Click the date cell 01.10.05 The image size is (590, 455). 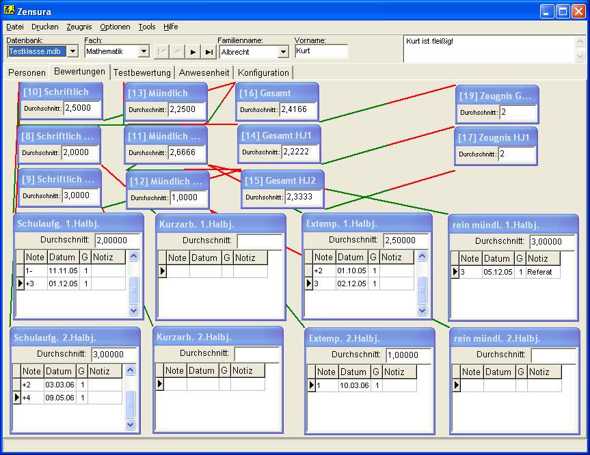(351, 271)
